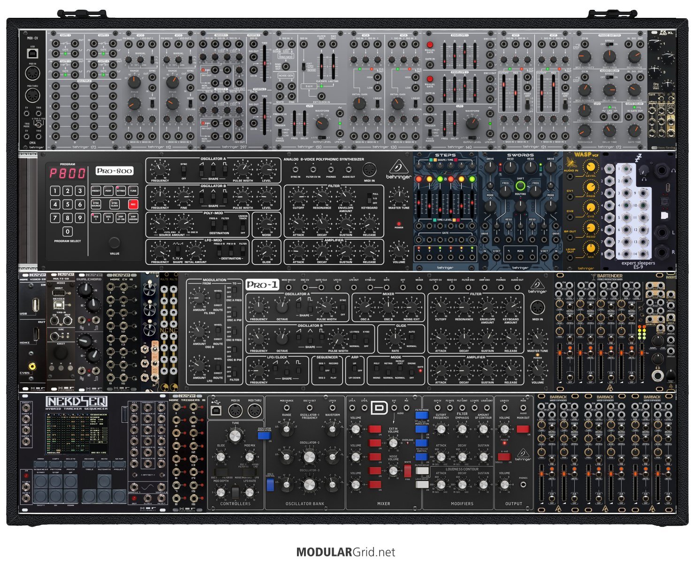Click the PRESET button on Pro-800
692x562 pixels.
pyautogui.click(x=96, y=191)
